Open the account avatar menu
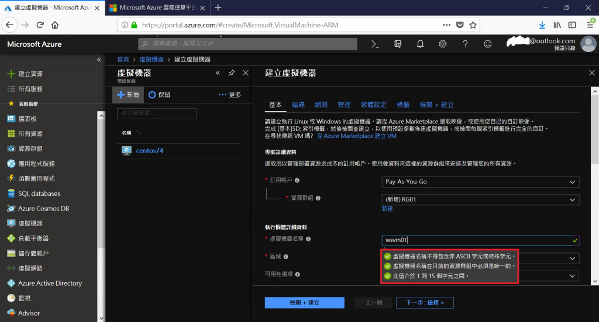This screenshot has width=599, height=322. click(x=588, y=44)
